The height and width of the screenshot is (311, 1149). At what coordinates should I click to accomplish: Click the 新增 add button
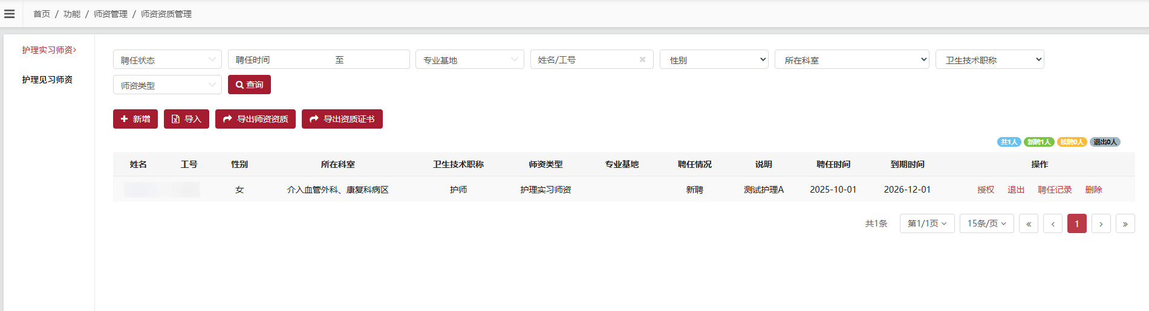pyautogui.click(x=135, y=119)
